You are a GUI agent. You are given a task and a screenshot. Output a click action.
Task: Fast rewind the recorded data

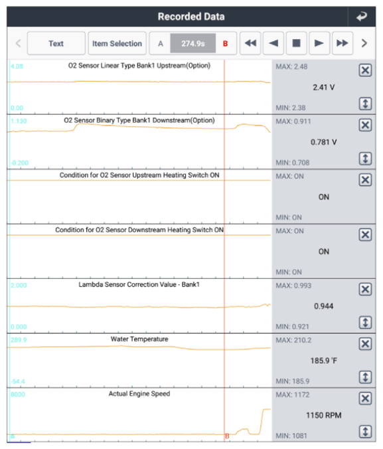pos(250,43)
